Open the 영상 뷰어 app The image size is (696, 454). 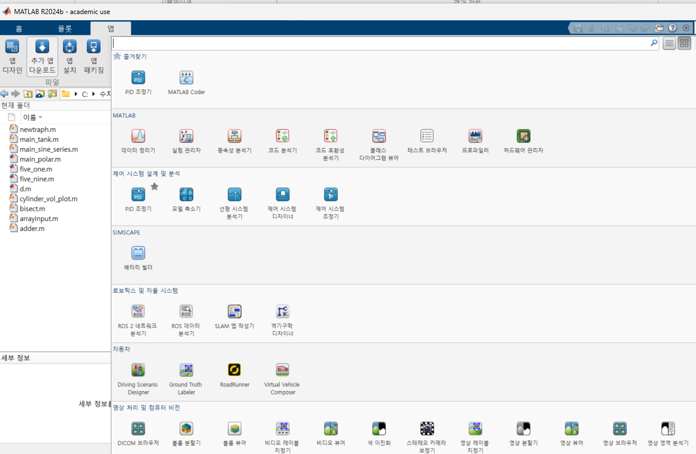pos(572,434)
